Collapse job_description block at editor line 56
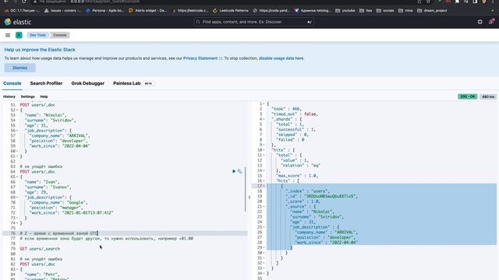This screenshot has width=499, height=280. click(x=17, y=131)
